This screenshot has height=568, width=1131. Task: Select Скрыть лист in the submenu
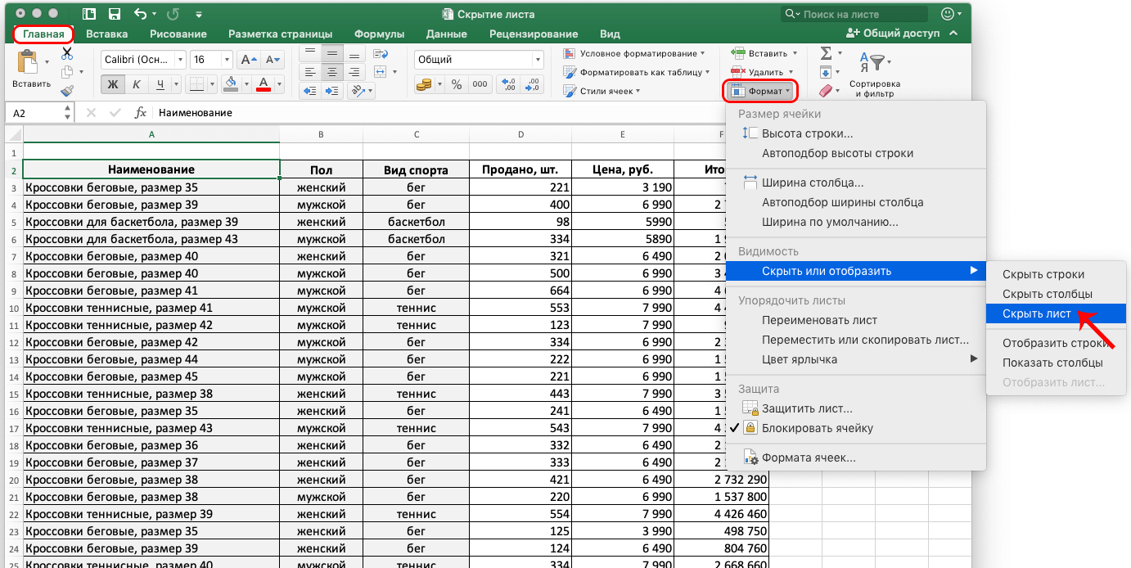(1036, 313)
